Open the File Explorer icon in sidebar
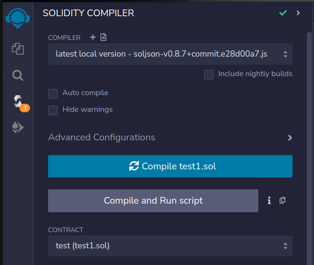The height and width of the screenshot is (265, 314). point(18,49)
